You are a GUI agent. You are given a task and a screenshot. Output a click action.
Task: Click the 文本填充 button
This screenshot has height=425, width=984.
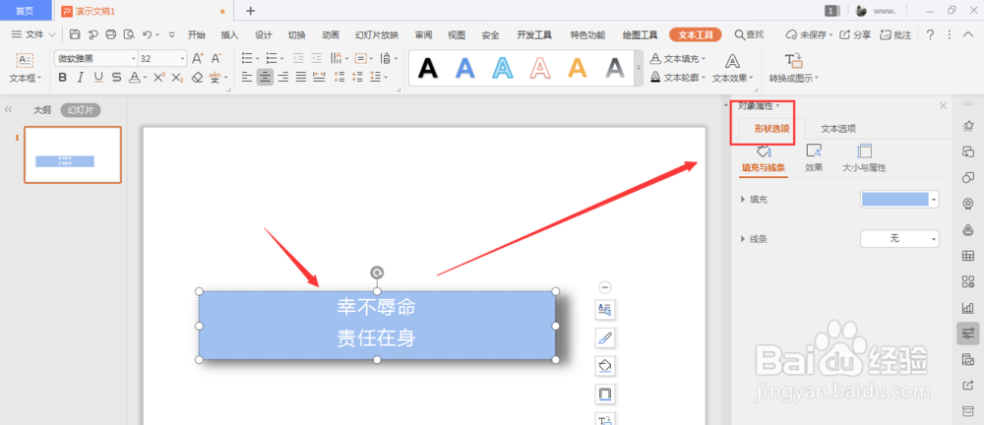click(678, 58)
